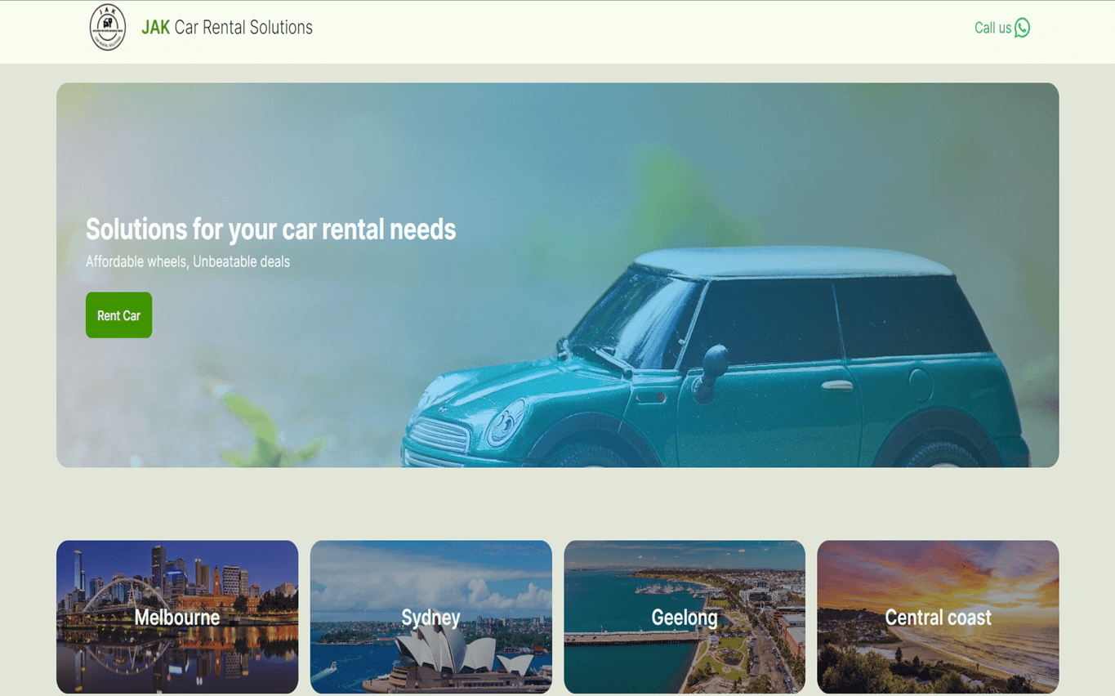This screenshot has width=1115, height=696.
Task: Click the green JAK word in header
Action: click(155, 28)
